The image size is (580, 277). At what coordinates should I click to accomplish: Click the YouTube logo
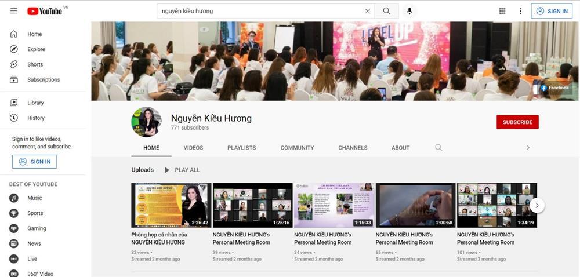tap(45, 11)
